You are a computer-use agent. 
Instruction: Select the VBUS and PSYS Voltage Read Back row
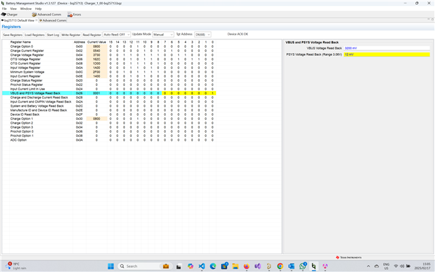pyautogui.click(x=109, y=93)
